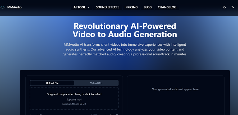This screenshot has height=115, width=238.
Task: Click 'Supports mp4' text
Action: tap(74, 99)
